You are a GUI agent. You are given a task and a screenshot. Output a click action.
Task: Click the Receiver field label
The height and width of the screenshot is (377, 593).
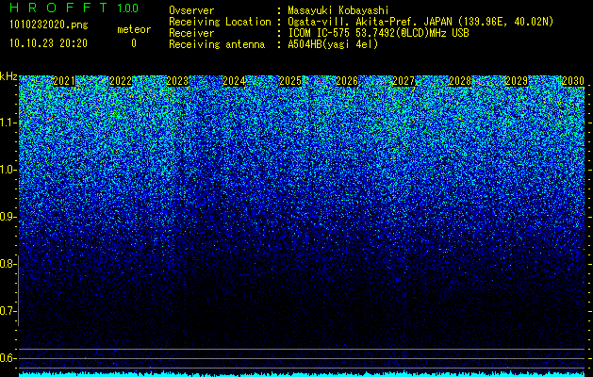coord(191,33)
